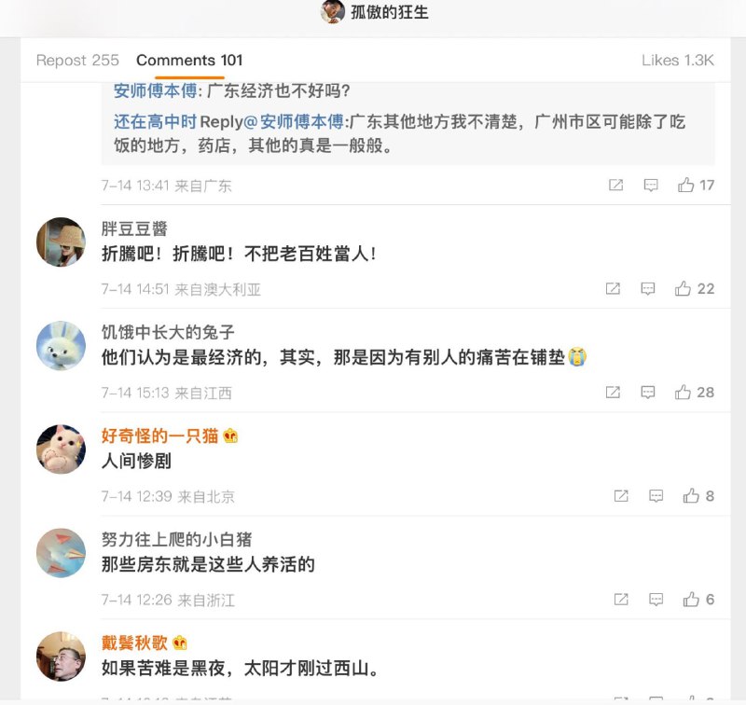Click the forward icon on 饥饿中长大的兔子's comment

coord(614,393)
